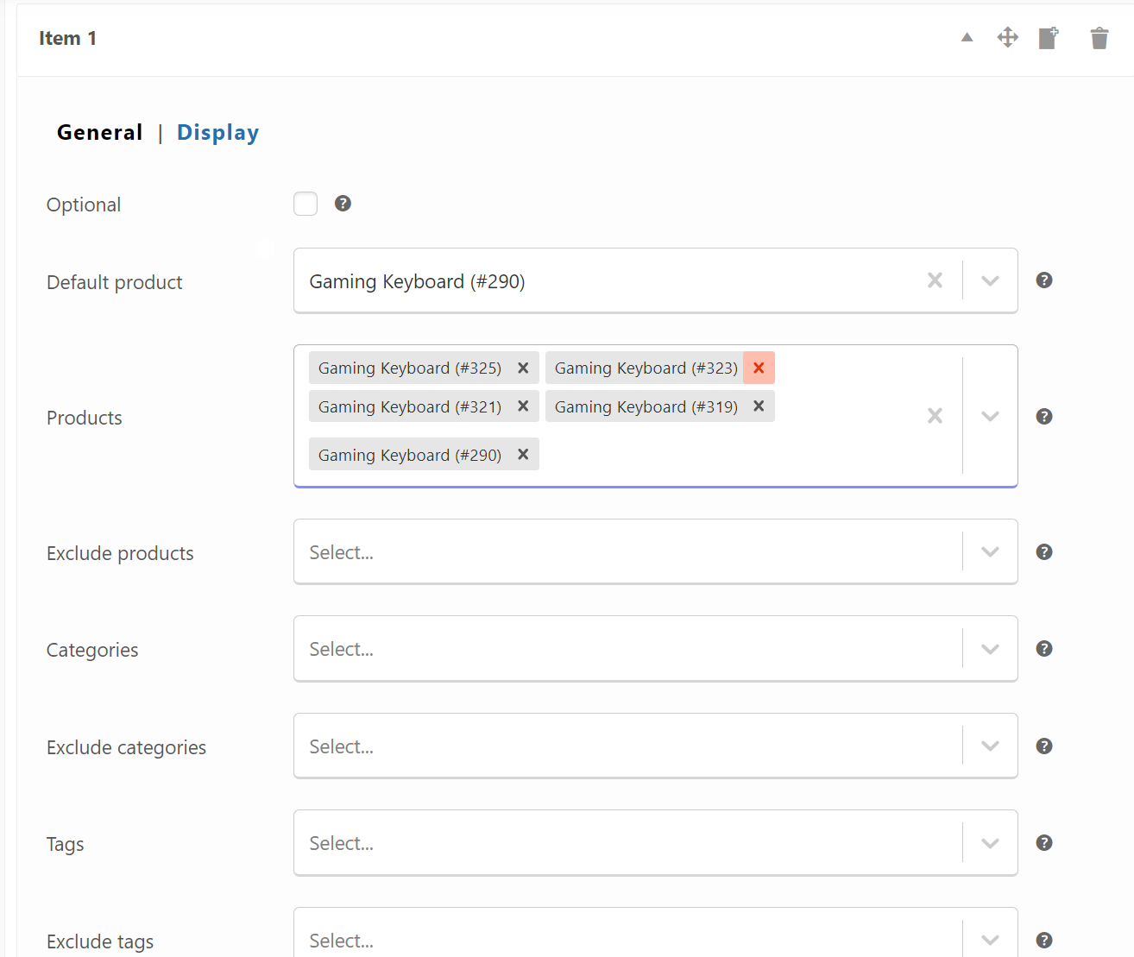Show help for Categories
This screenshot has height=957, width=1134.
click(x=1044, y=649)
